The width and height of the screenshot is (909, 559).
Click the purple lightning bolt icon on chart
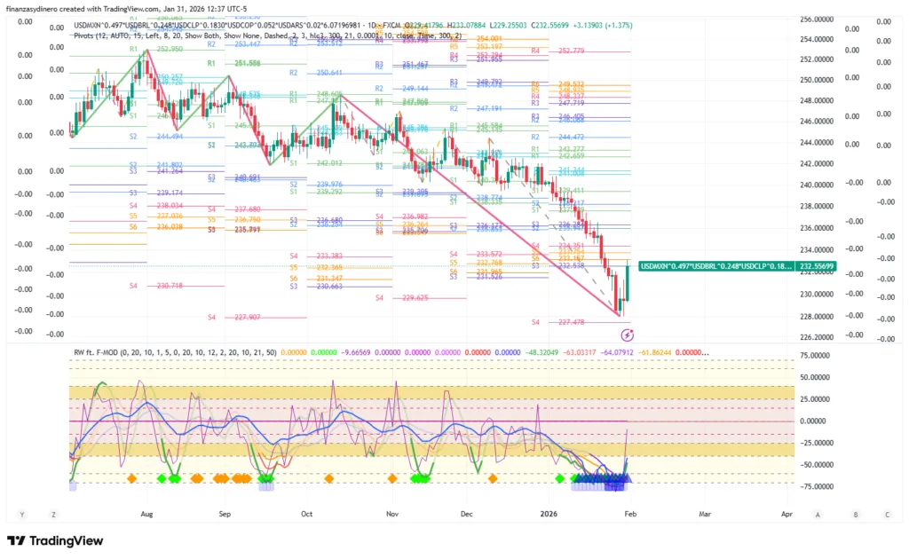point(628,335)
